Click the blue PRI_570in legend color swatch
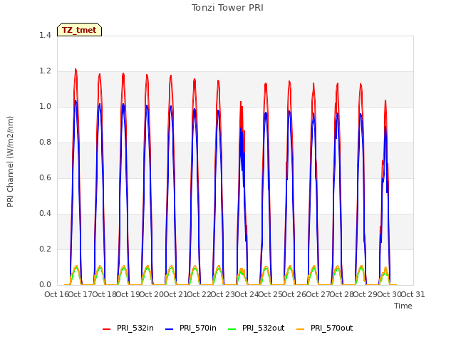 point(170,329)
